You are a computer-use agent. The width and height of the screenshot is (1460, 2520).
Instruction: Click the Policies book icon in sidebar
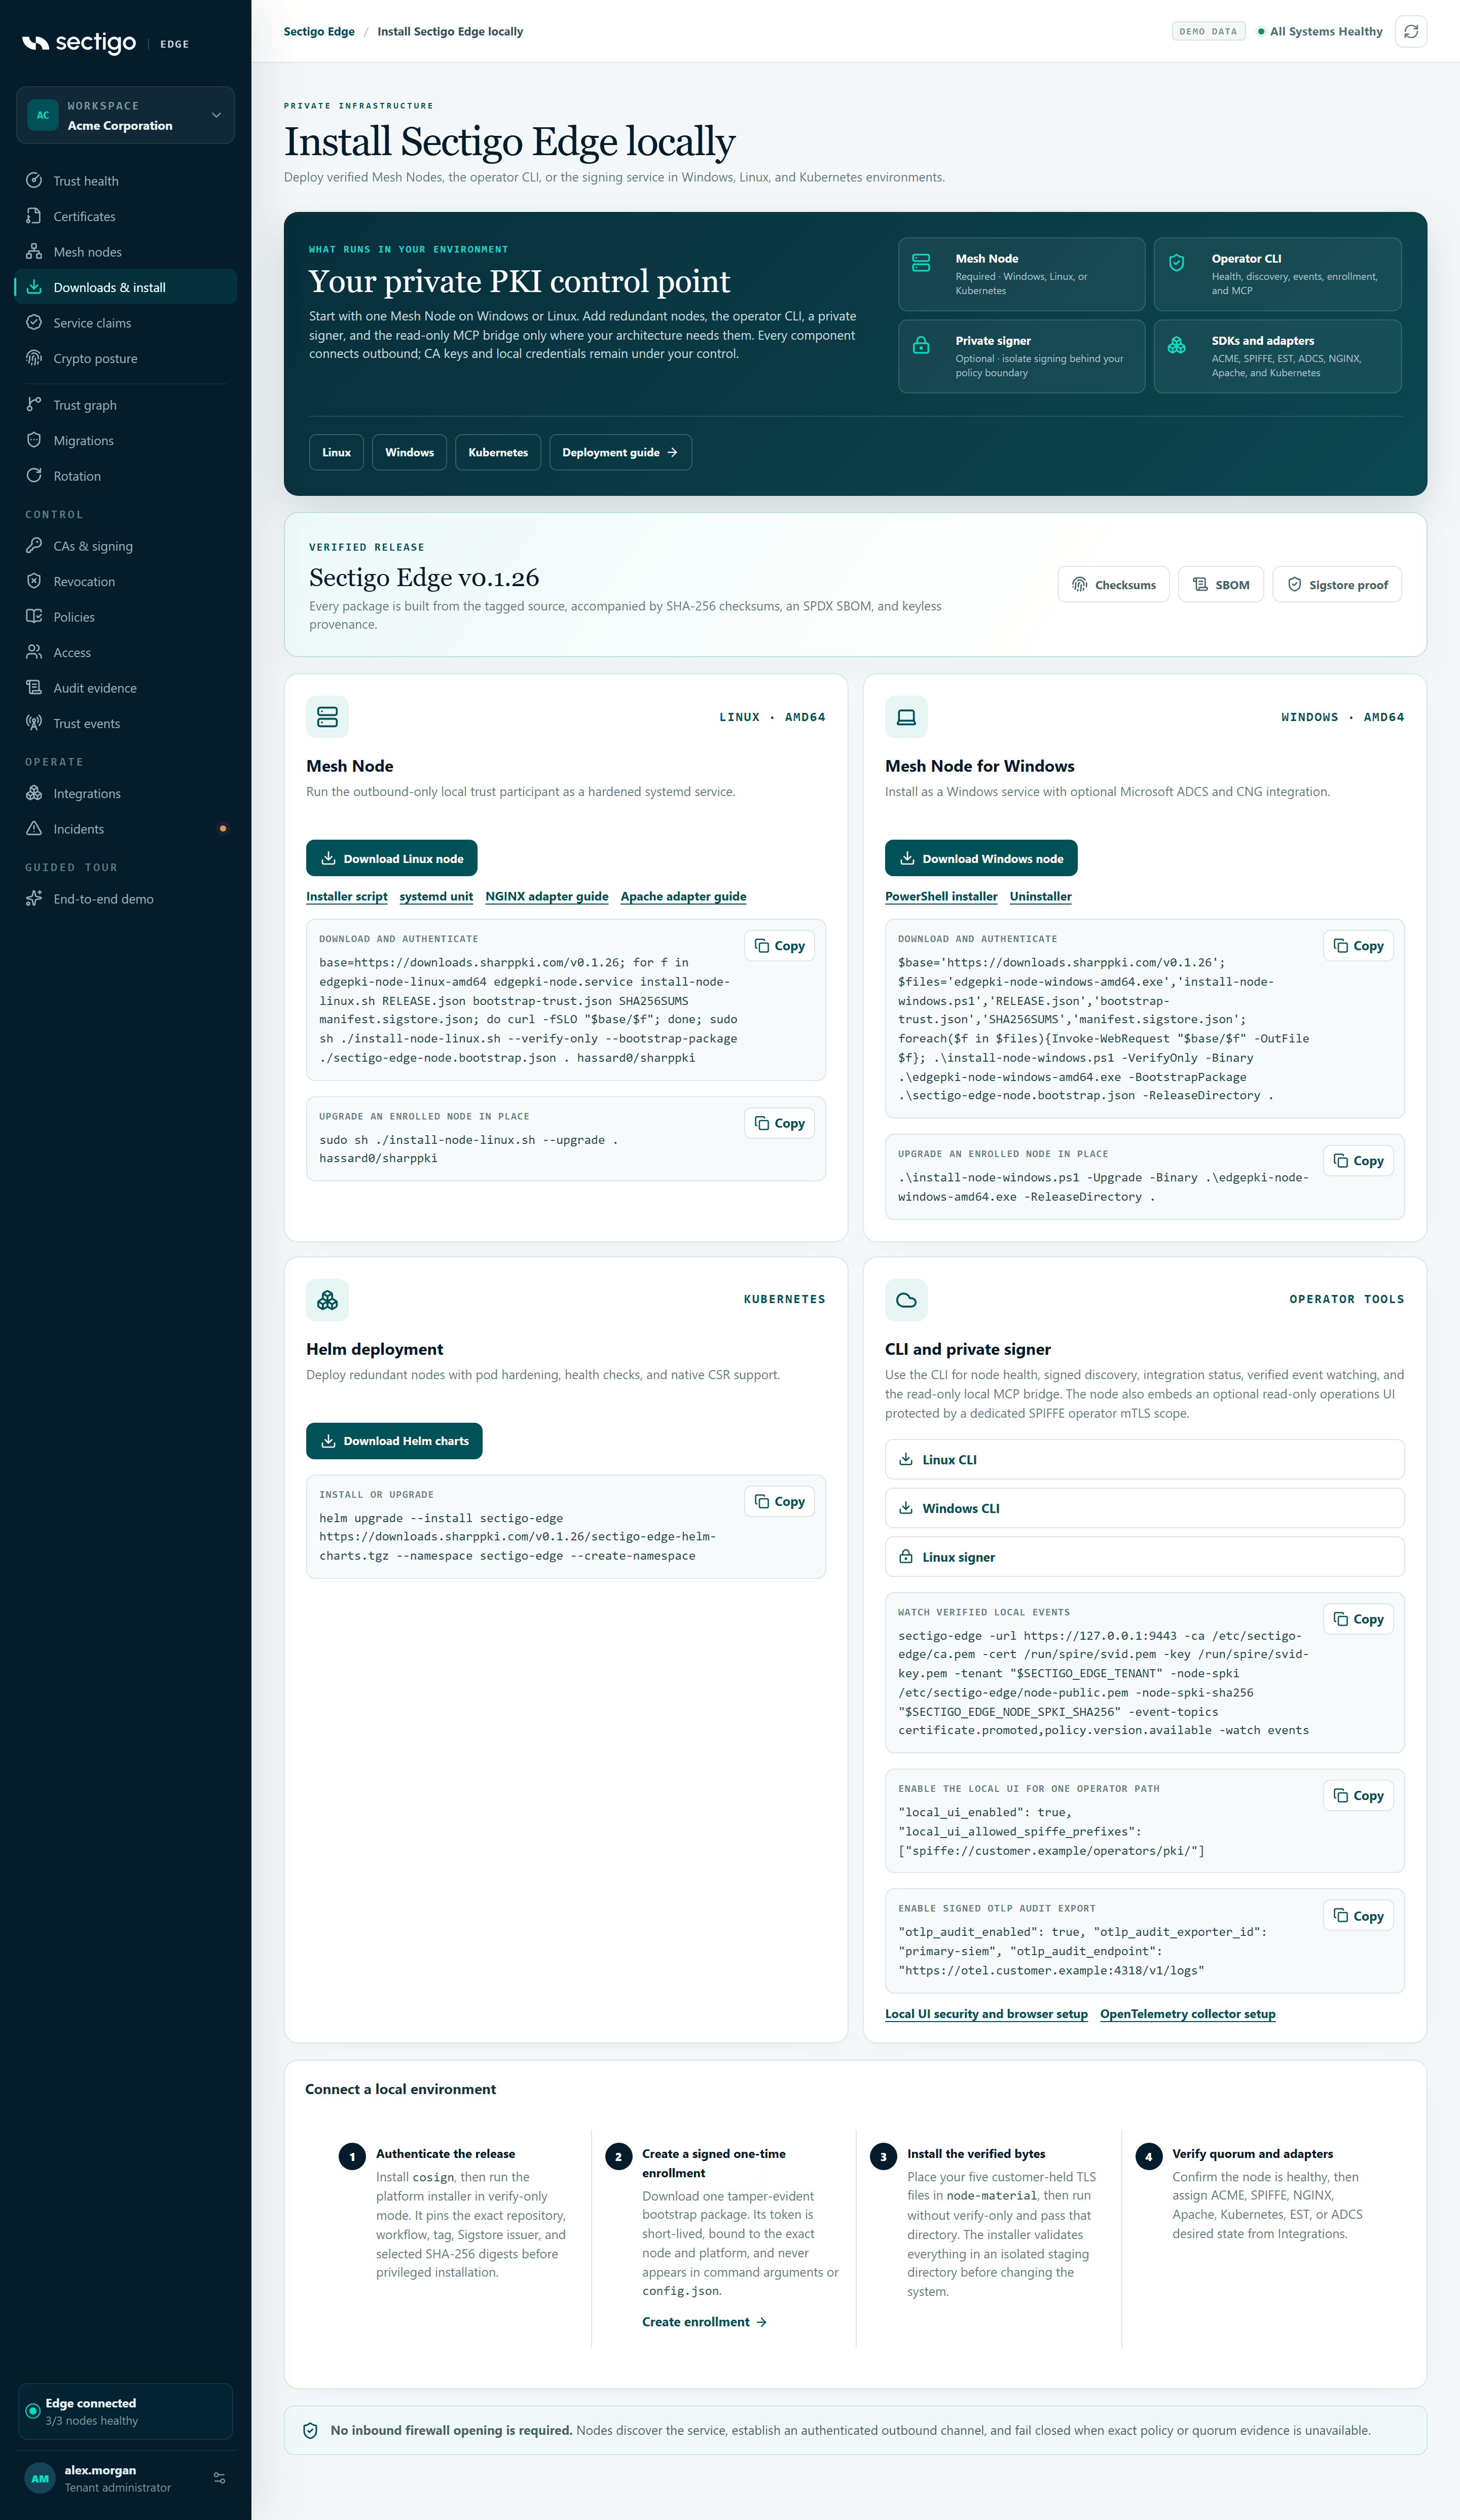[34, 616]
